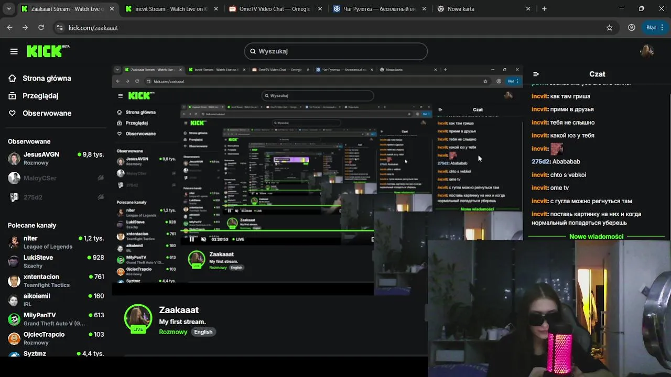Open a new browser tab
671x377 pixels.
544,9
